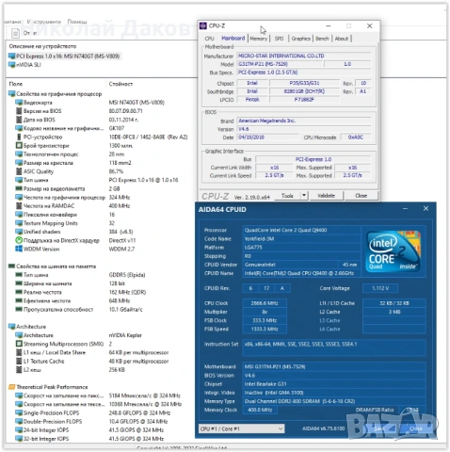Switch to the CPU tab in CPU-Z
Screen dimensions: 450x452
[x=209, y=39]
